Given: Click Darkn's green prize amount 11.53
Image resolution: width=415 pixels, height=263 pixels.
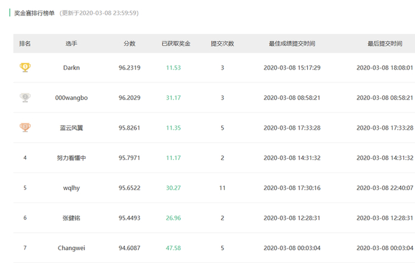Looking at the screenshot, I should tap(173, 68).
